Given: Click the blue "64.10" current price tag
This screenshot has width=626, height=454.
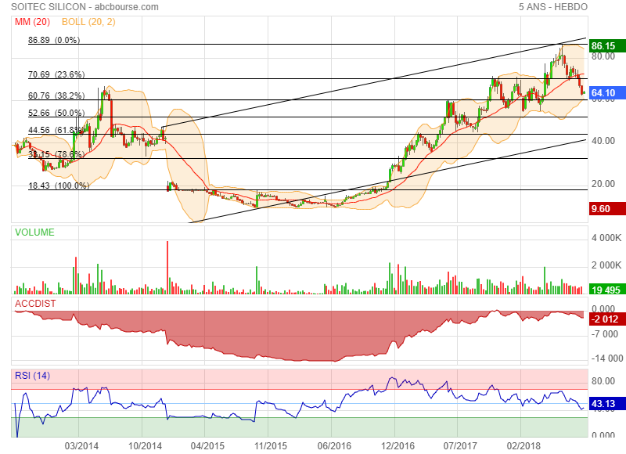Looking at the screenshot, I should pos(607,93).
